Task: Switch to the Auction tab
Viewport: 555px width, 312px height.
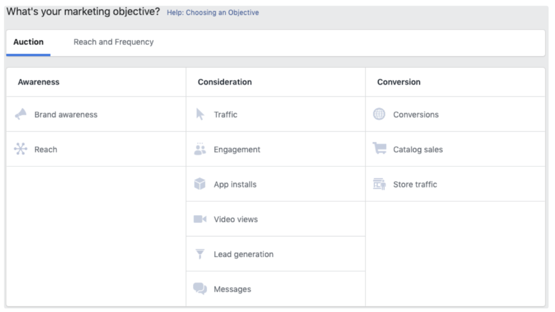Action: click(x=28, y=42)
